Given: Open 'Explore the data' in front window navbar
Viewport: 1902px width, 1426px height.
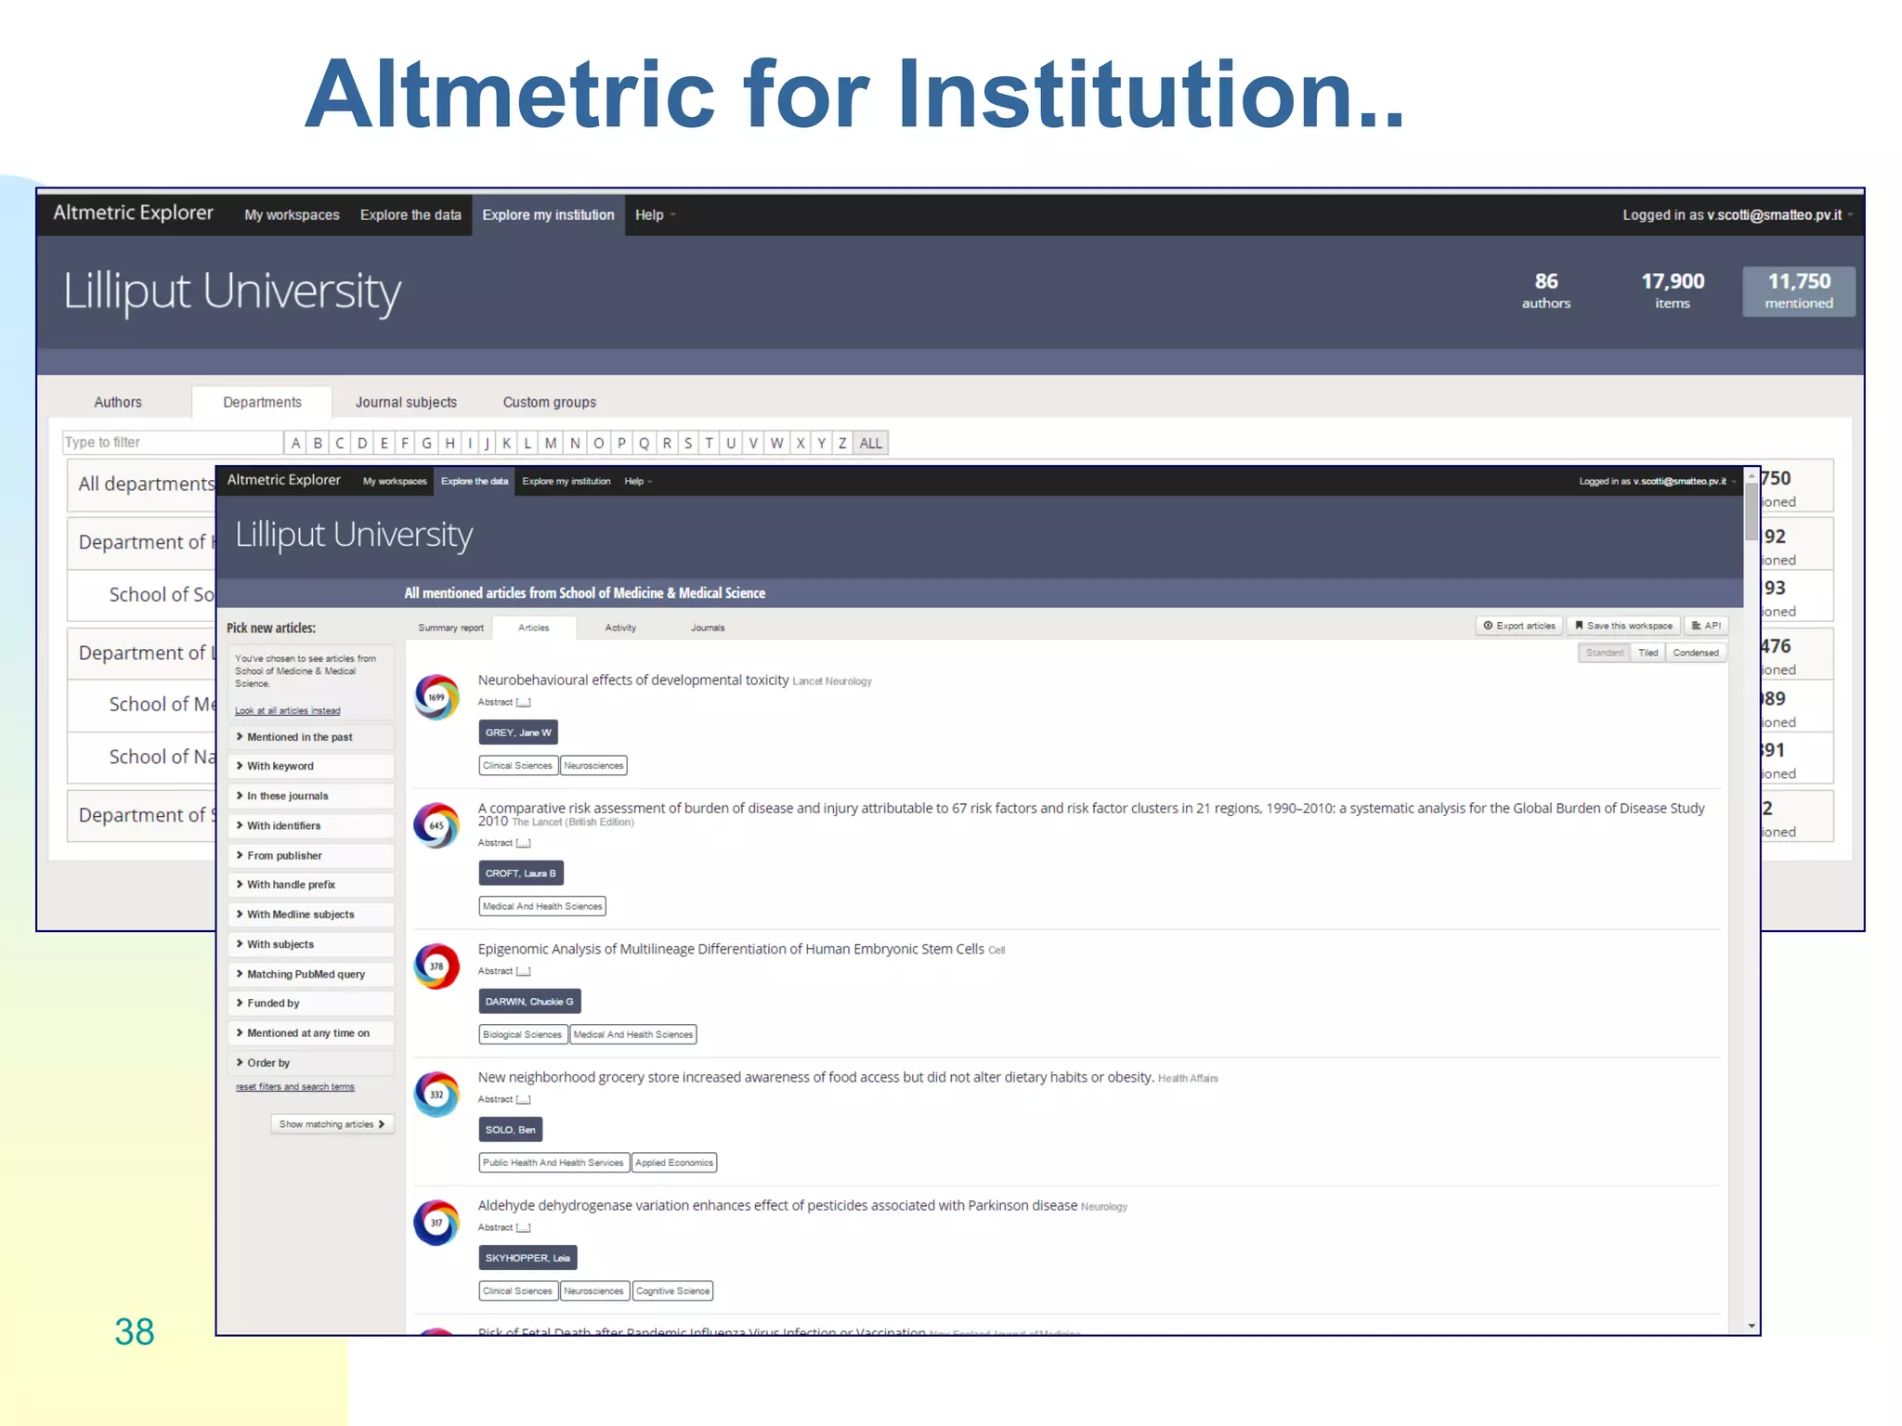Looking at the screenshot, I should [x=475, y=481].
